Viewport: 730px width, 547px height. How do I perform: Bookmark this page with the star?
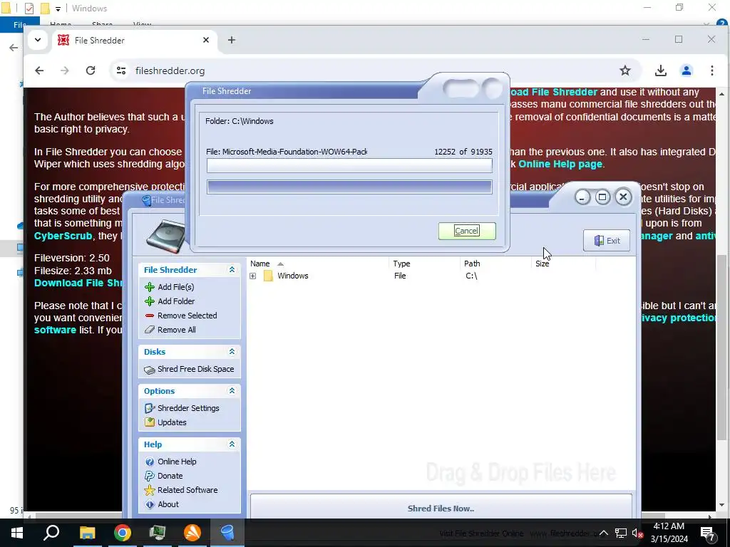pyautogui.click(x=624, y=71)
